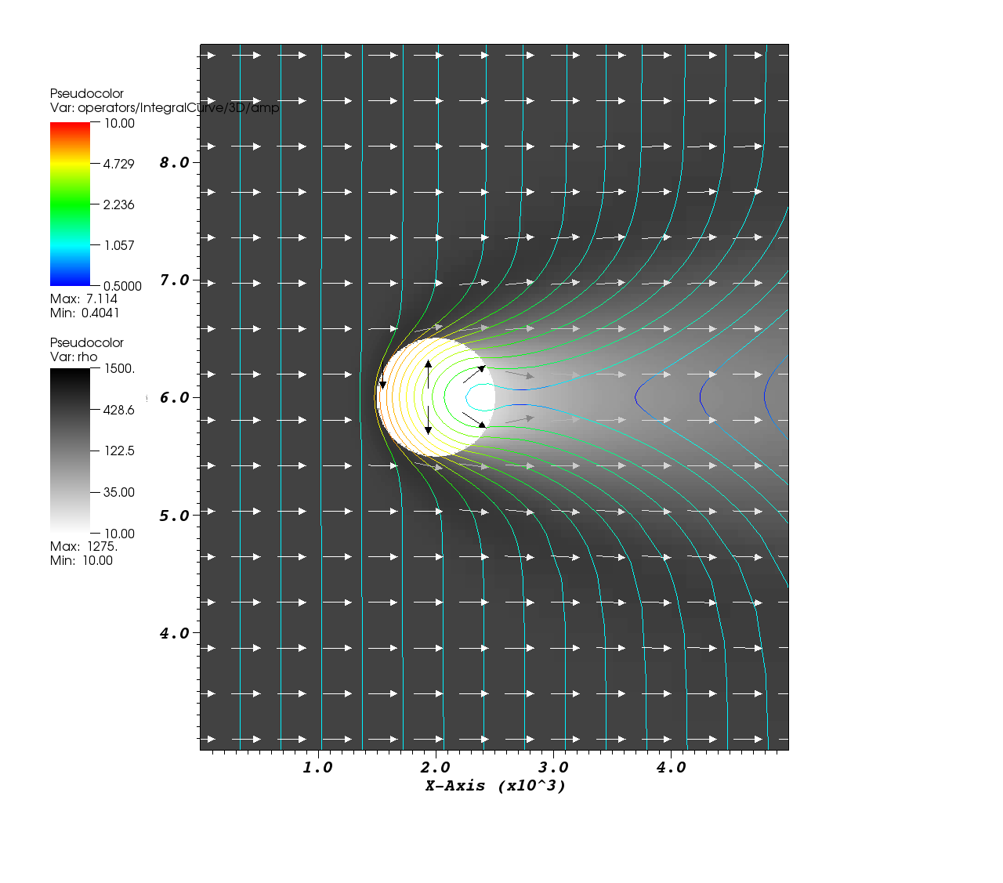Viewport: 1003px width, 883px height.
Task: Click the white circular sphere in plot
Action: pos(436,397)
